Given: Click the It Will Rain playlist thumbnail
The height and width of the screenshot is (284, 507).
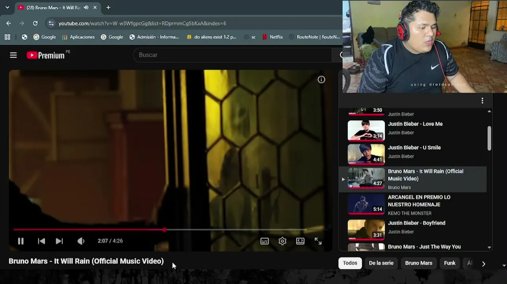Looking at the screenshot, I should coord(366,178).
